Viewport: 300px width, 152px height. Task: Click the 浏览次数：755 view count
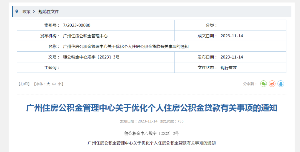point(171,121)
